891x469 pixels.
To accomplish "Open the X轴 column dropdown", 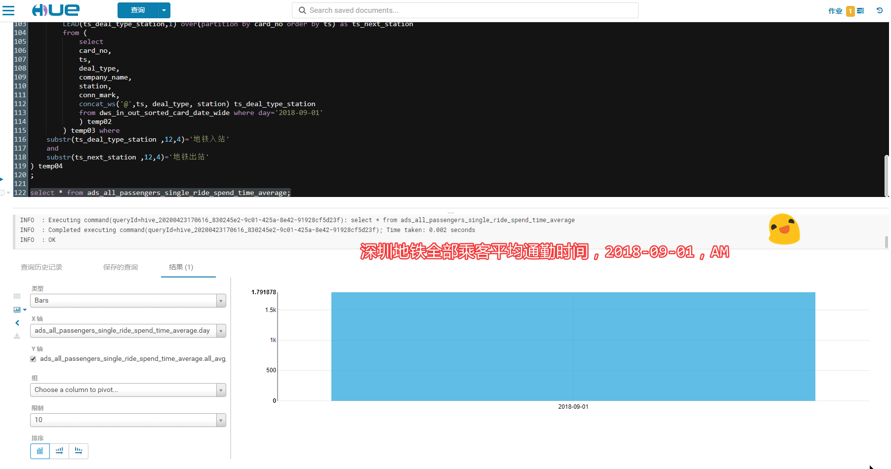I will click(x=128, y=331).
